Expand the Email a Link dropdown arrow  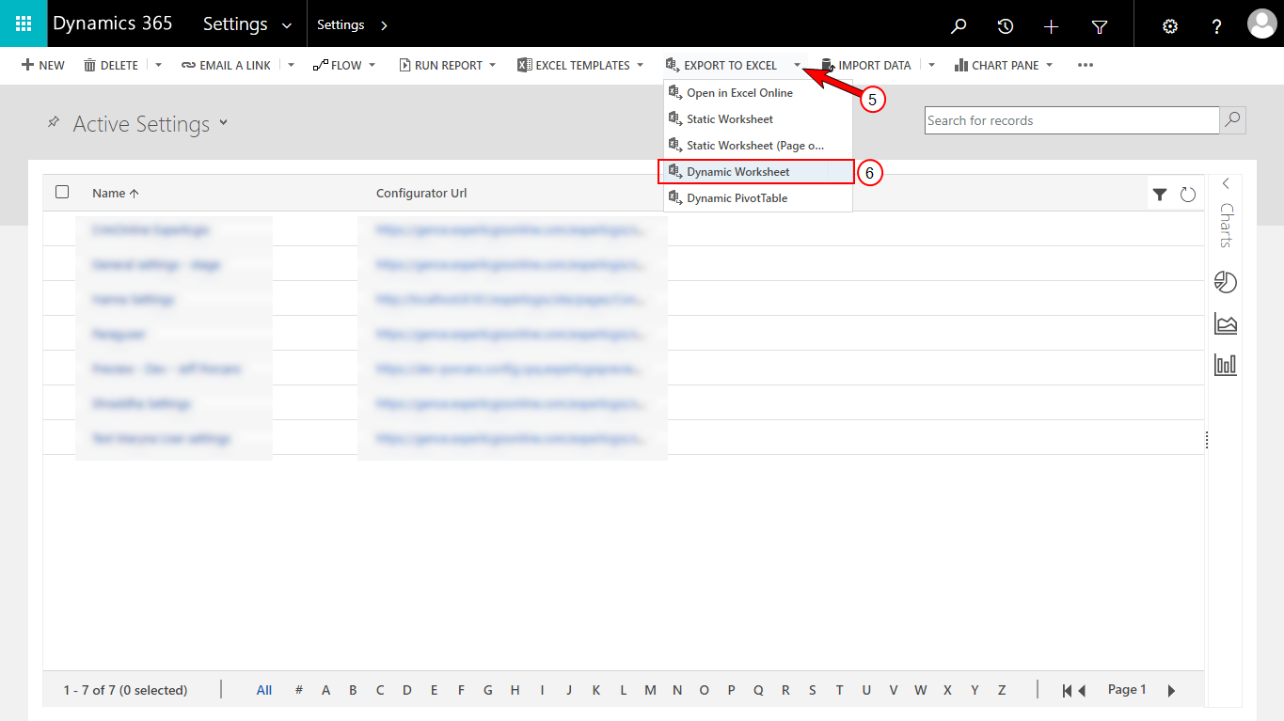tap(291, 65)
